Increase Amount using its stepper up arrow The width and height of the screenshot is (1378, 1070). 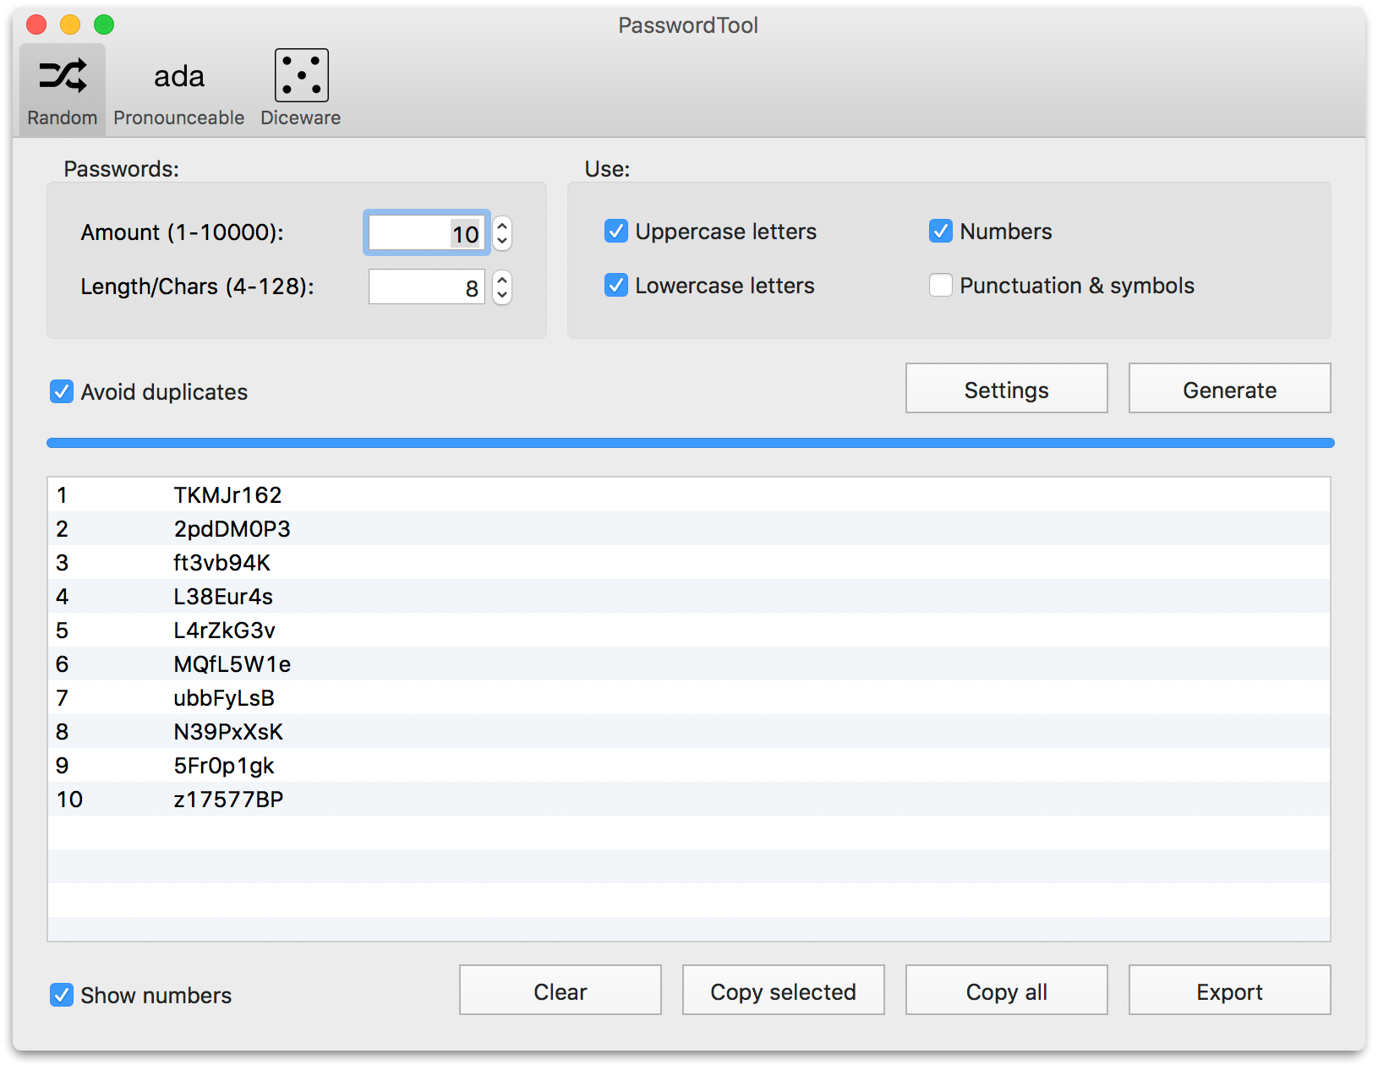501,226
